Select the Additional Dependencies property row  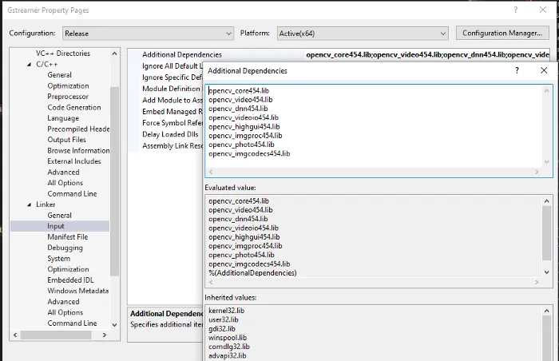coord(182,54)
